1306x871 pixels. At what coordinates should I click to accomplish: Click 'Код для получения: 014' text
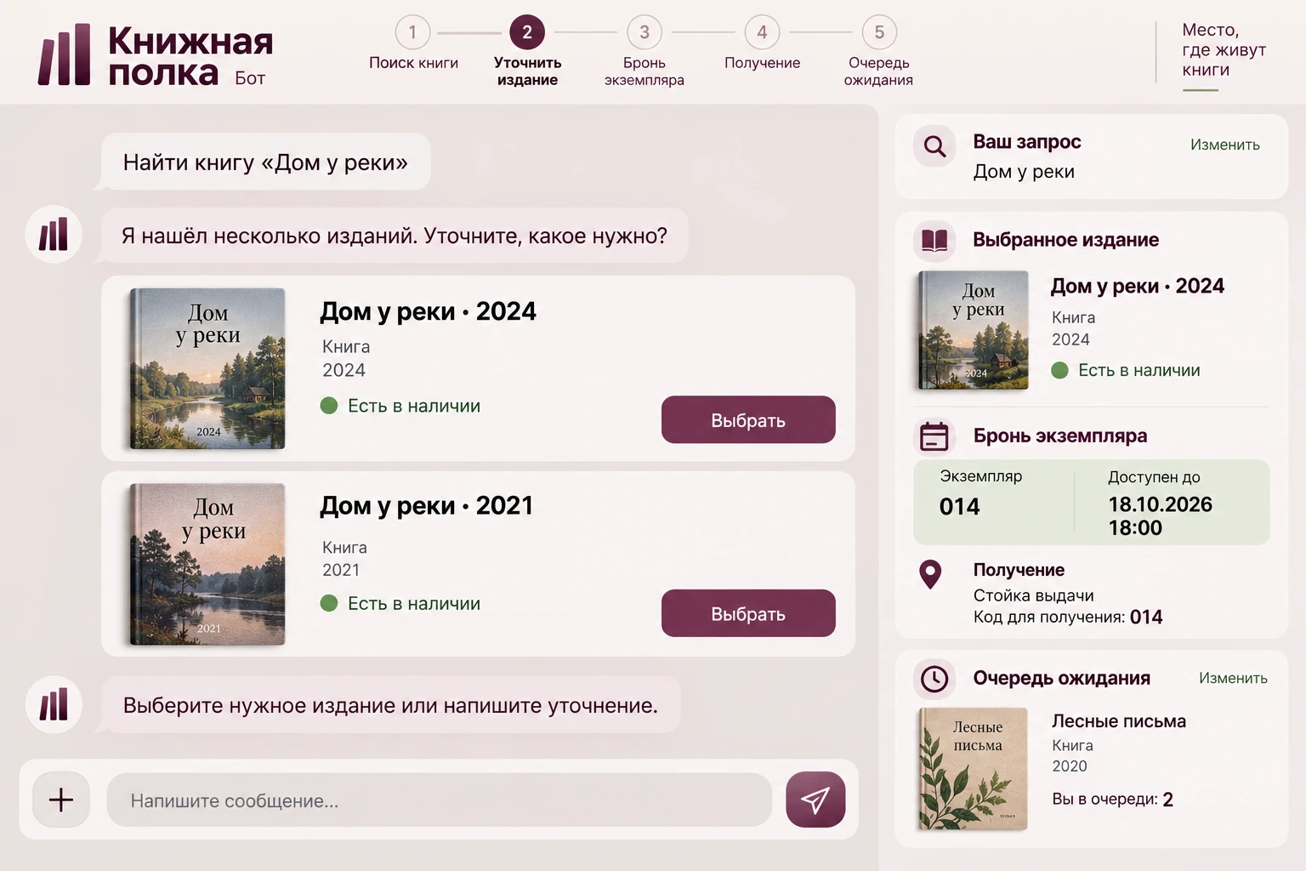point(1068,617)
